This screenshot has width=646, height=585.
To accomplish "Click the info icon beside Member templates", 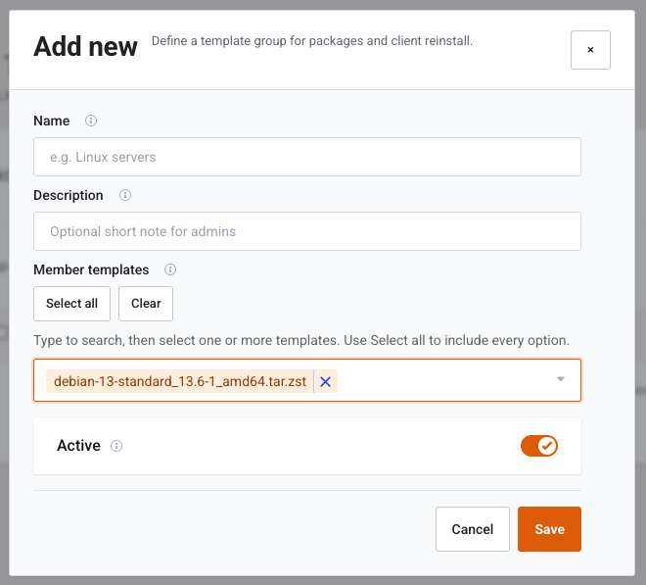I will 170,269.
